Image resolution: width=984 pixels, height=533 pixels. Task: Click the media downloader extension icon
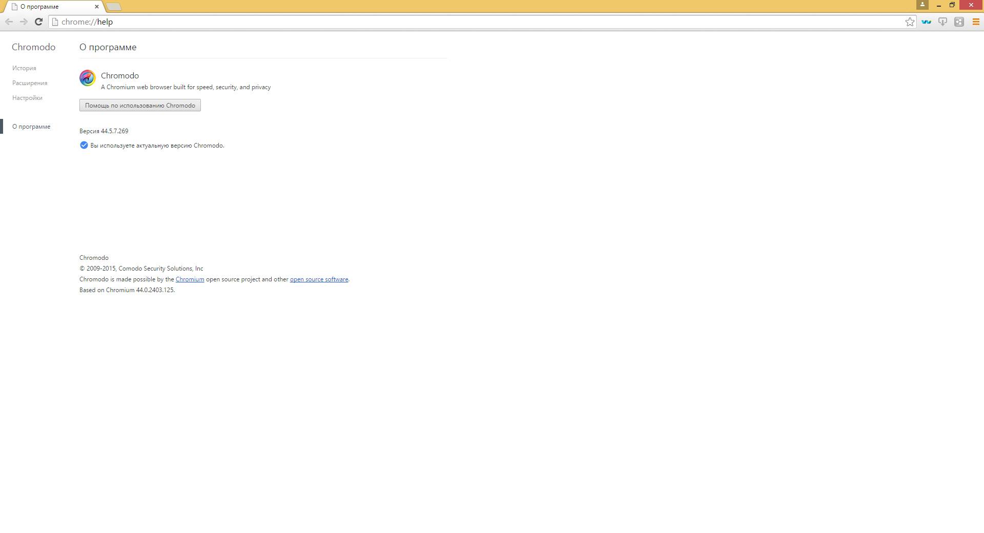(x=942, y=22)
